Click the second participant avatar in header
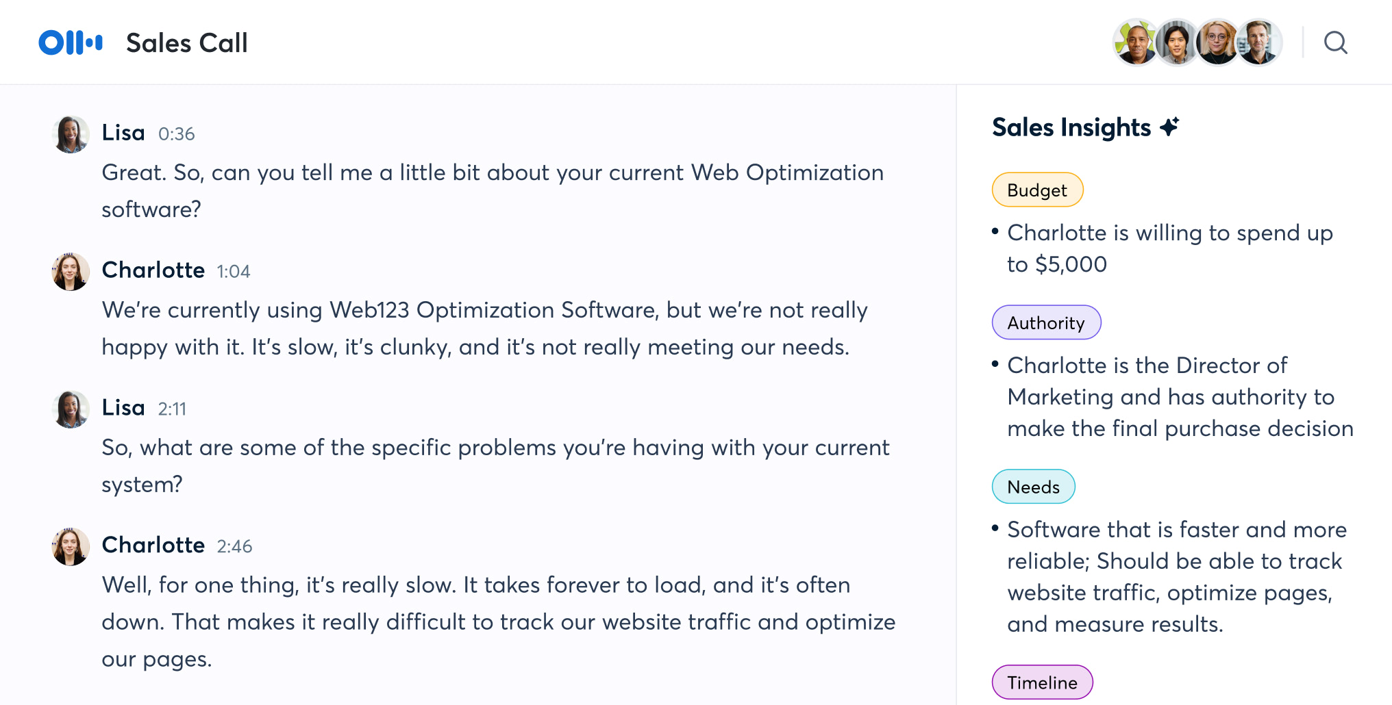The image size is (1392, 705). point(1176,42)
